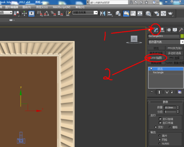Expand the 修改器列表 dropdown

tap(166, 42)
